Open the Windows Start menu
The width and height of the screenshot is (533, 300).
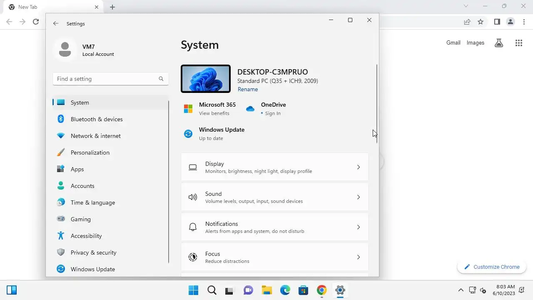[x=193, y=290]
